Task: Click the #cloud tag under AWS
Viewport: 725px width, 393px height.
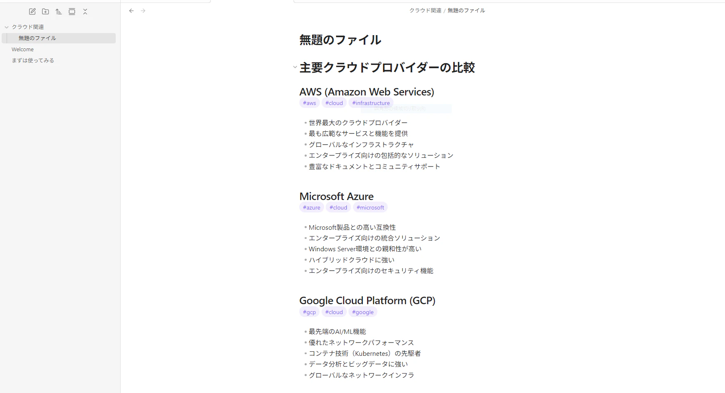Action: point(334,103)
